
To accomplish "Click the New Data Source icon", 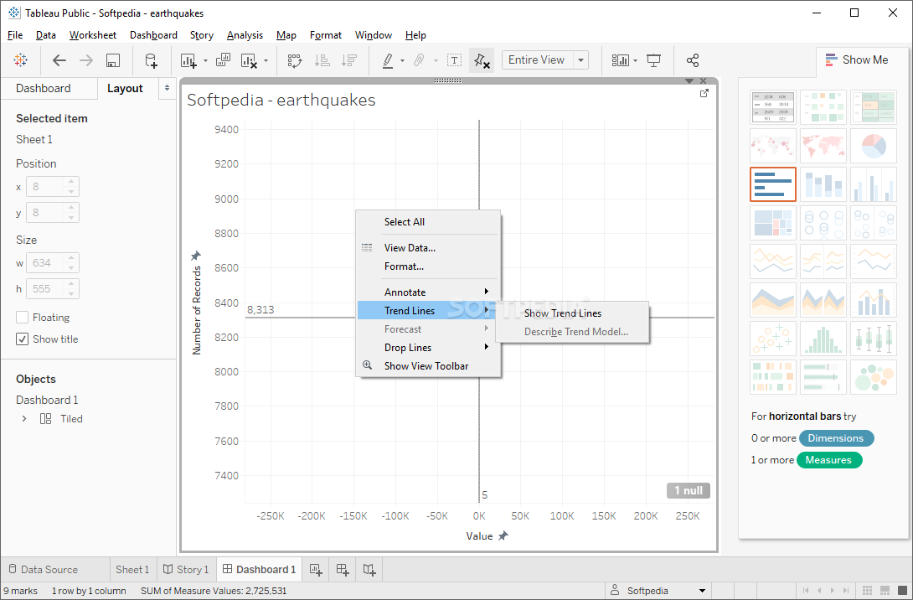I will [x=151, y=60].
